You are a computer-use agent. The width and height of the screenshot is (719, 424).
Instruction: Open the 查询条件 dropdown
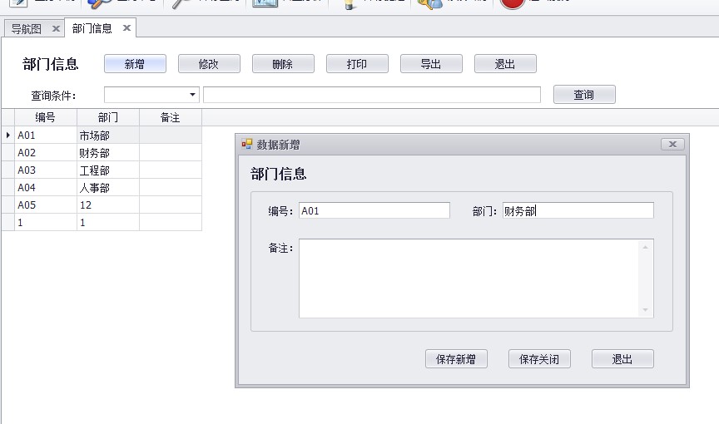click(x=192, y=95)
